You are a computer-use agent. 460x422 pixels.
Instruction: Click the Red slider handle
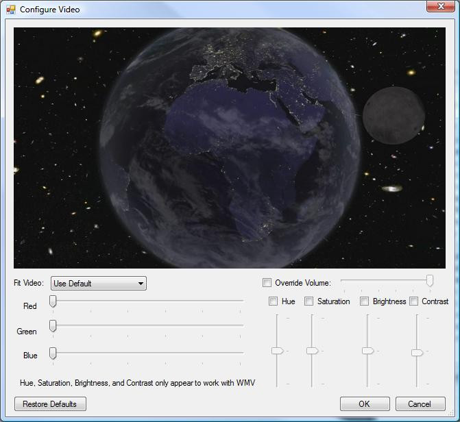pyautogui.click(x=53, y=301)
